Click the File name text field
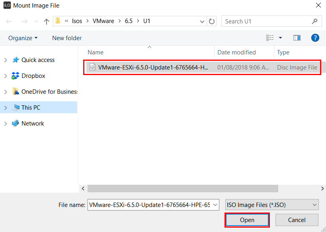Viewport: 326px width, 232px height. (x=150, y=205)
